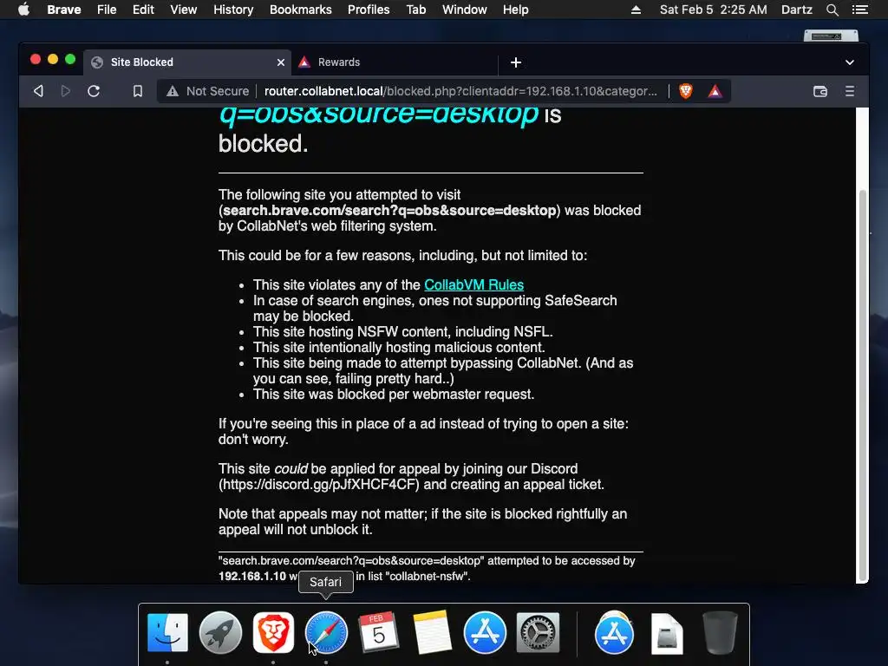
Task: Open Finder from the Dock
Action: [x=167, y=632]
